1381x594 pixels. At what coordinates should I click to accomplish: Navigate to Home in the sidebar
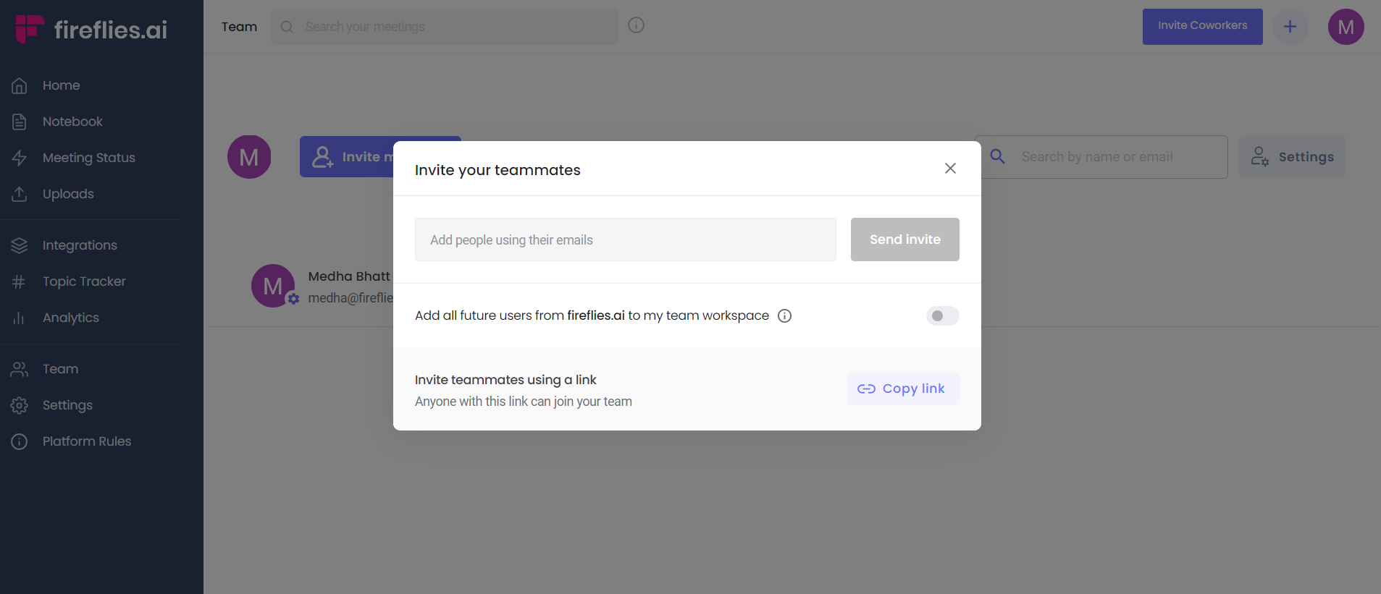coord(60,85)
